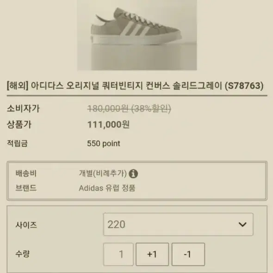Select the product title ending in S78763
273x273 pixels.
[x=135, y=86]
